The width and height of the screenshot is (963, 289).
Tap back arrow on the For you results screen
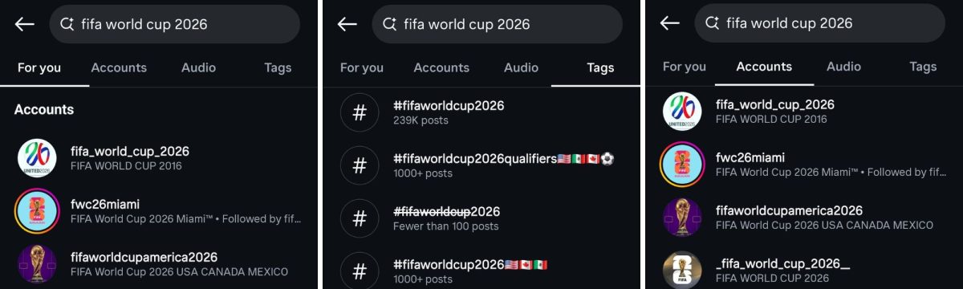(24, 24)
